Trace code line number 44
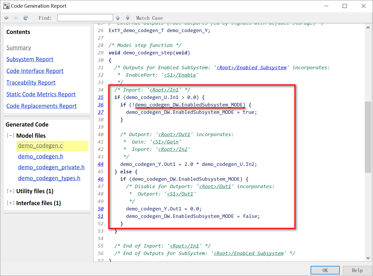 (101, 164)
